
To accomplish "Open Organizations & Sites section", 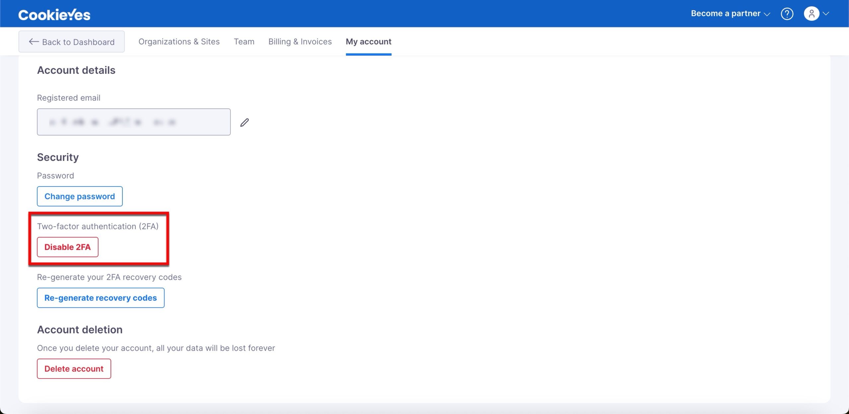I will tap(179, 41).
